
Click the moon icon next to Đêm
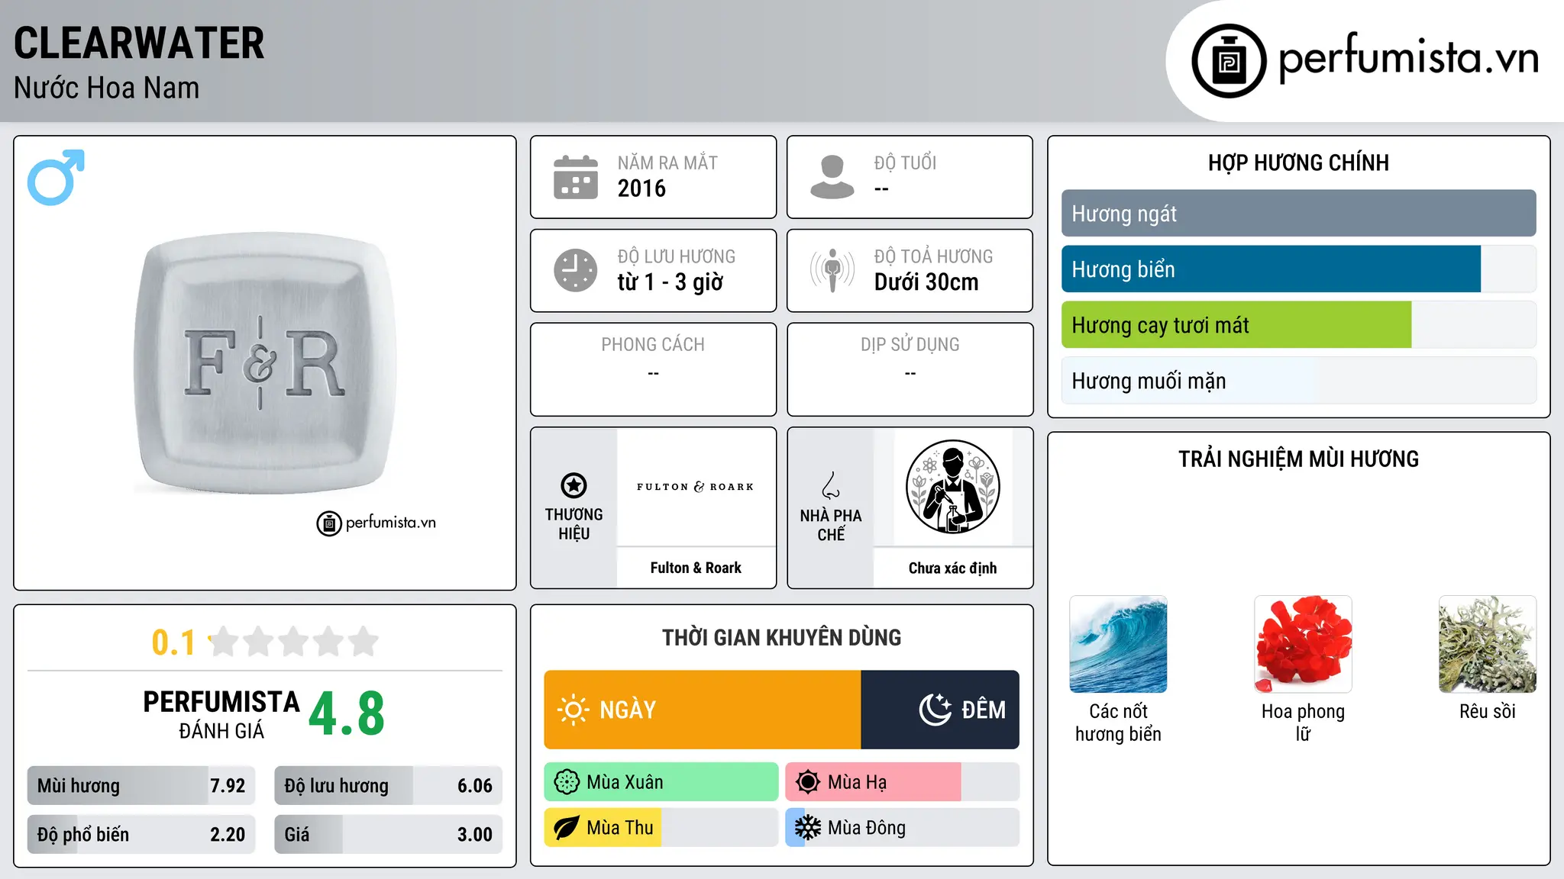click(935, 710)
